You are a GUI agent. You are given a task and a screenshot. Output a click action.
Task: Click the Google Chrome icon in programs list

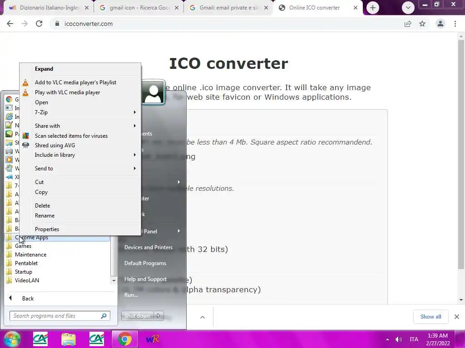click(9, 99)
